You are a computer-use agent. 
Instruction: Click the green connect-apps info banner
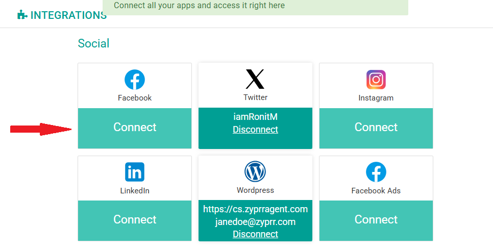point(255,7)
